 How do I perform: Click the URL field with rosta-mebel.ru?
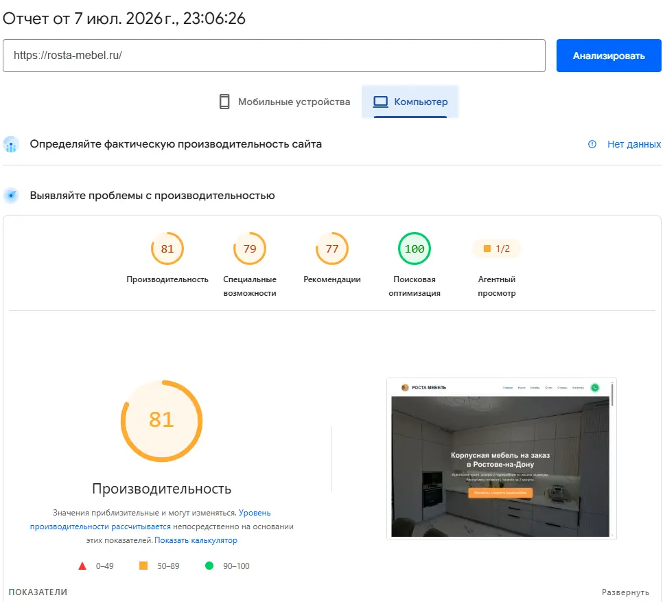(x=274, y=56)
